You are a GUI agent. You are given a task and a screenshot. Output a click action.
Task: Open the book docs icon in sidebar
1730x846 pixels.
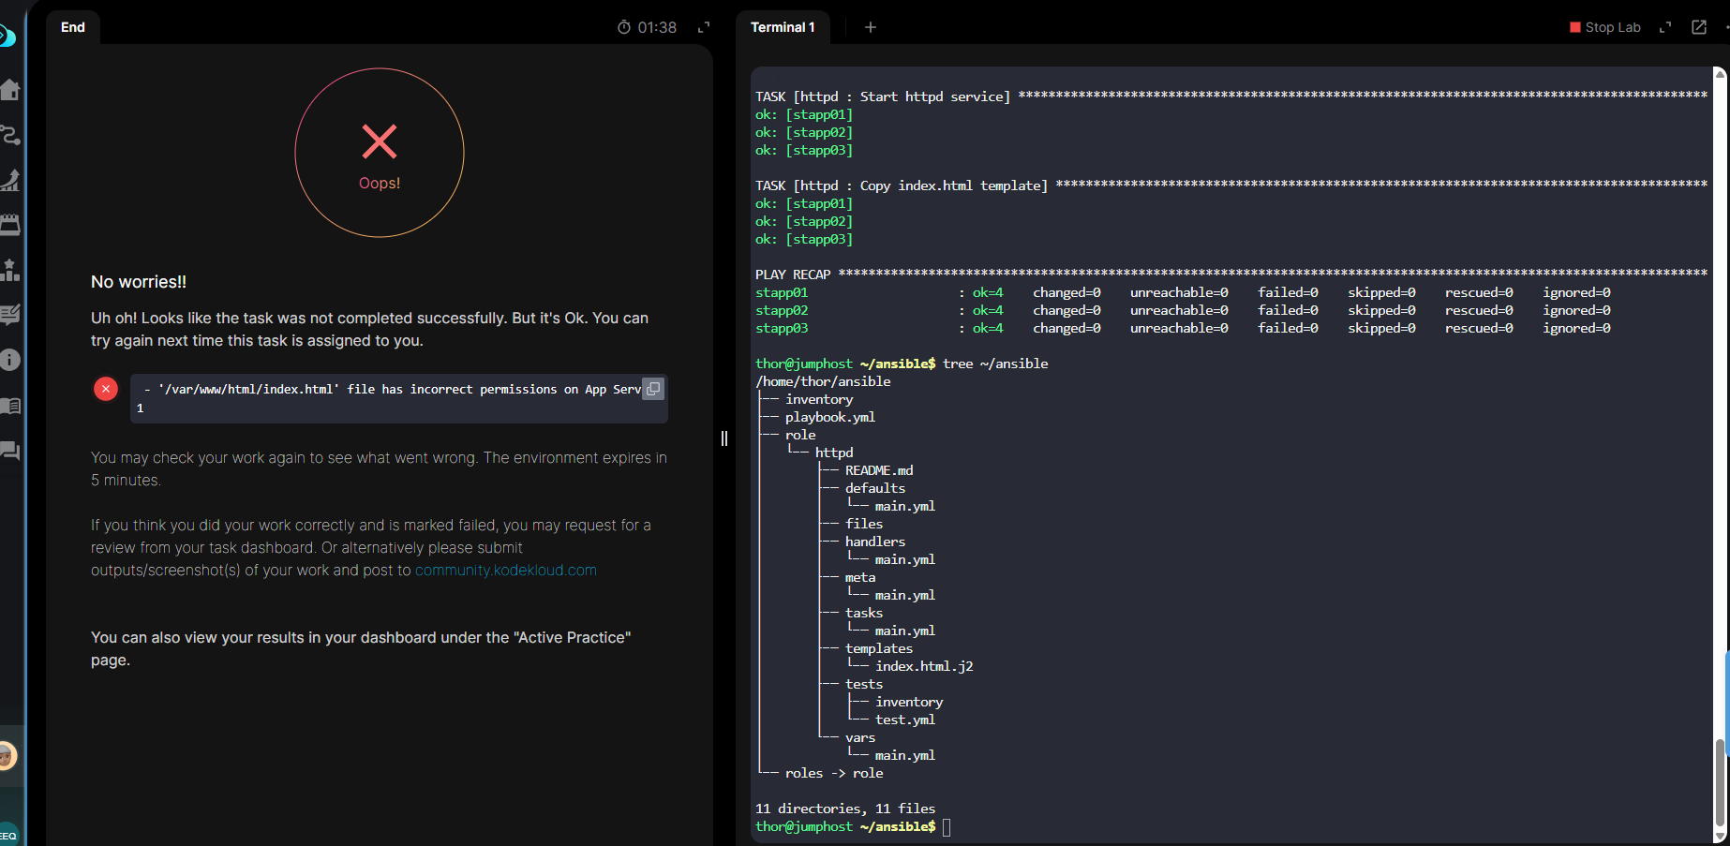[x=9, y=406]
